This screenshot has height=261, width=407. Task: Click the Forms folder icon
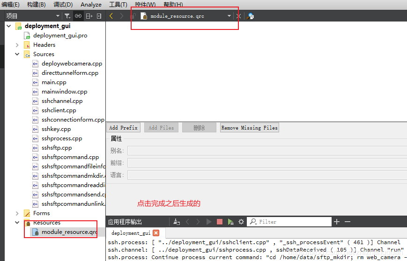click(27, 213)
